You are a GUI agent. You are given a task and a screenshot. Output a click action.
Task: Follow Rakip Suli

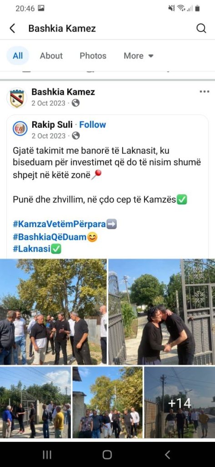[x=93, y=125]
